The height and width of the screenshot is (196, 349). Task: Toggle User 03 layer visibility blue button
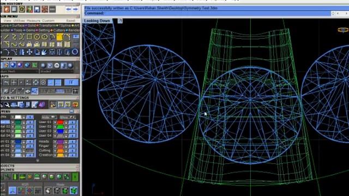(x=72, y=131)
